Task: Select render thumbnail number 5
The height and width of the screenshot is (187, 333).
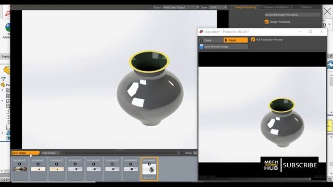Action: 94,169
